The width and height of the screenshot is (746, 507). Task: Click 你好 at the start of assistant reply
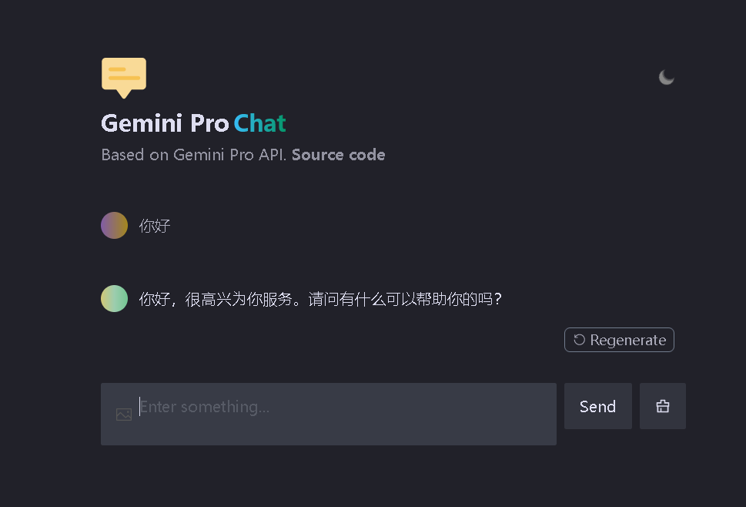pos(155,299)
